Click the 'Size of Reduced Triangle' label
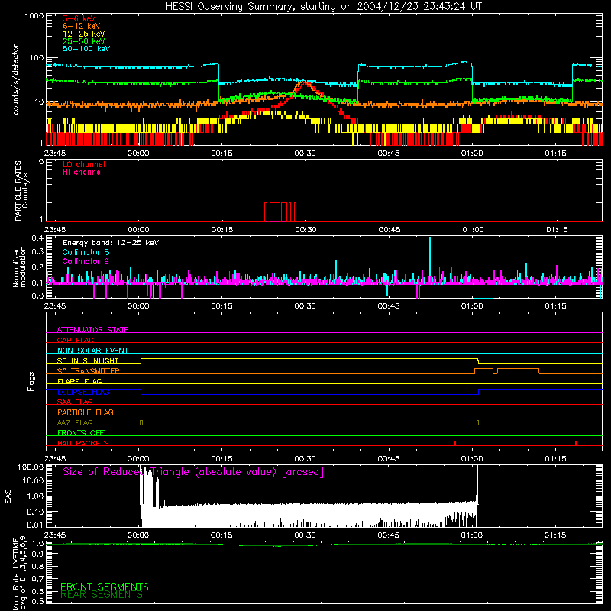Screen dimensions: 611x611 (193, 472)
